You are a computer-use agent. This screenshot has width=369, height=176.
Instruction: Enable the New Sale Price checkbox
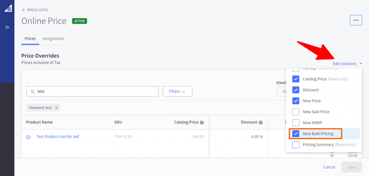[x=296, y=112]
